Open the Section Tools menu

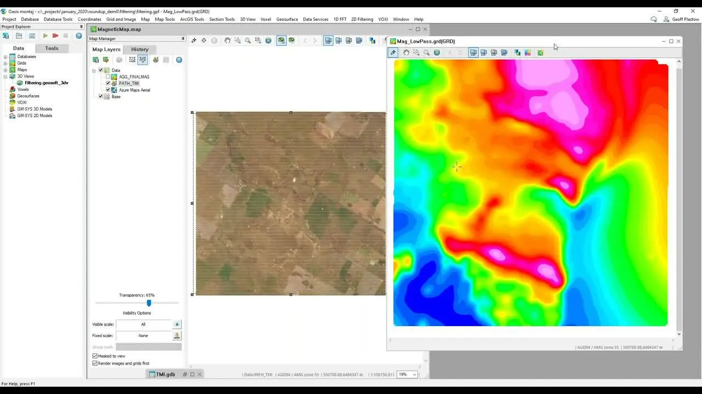pos(222,19)
